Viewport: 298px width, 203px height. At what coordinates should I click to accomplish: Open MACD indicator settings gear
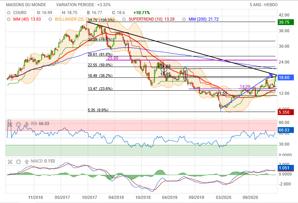[19, 161]
